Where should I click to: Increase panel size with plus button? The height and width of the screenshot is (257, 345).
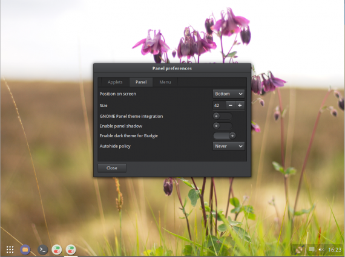pyautogui.click(x=240, y=106)
